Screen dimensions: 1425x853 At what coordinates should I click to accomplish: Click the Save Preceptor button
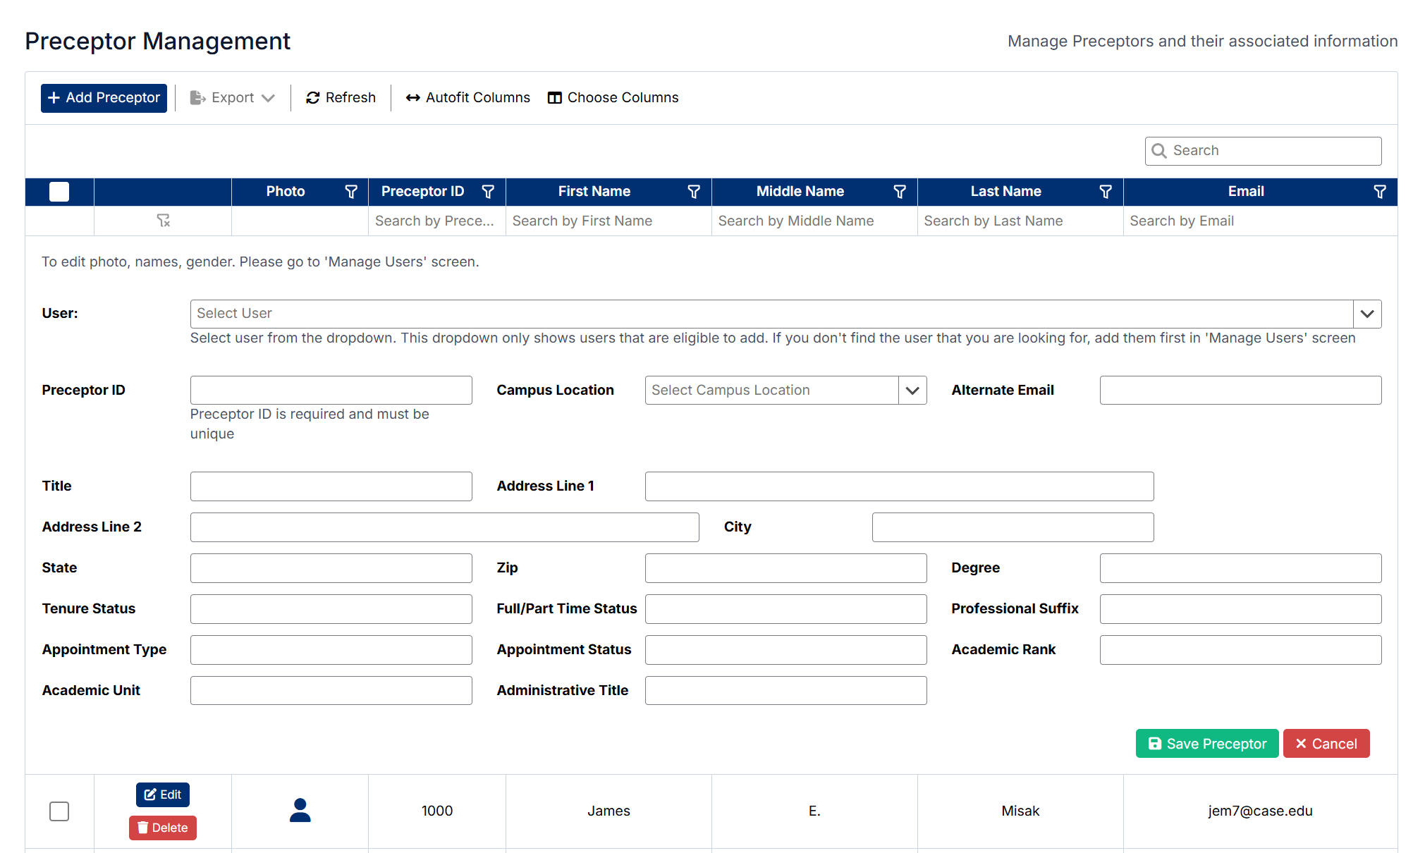pos(1207,744)
